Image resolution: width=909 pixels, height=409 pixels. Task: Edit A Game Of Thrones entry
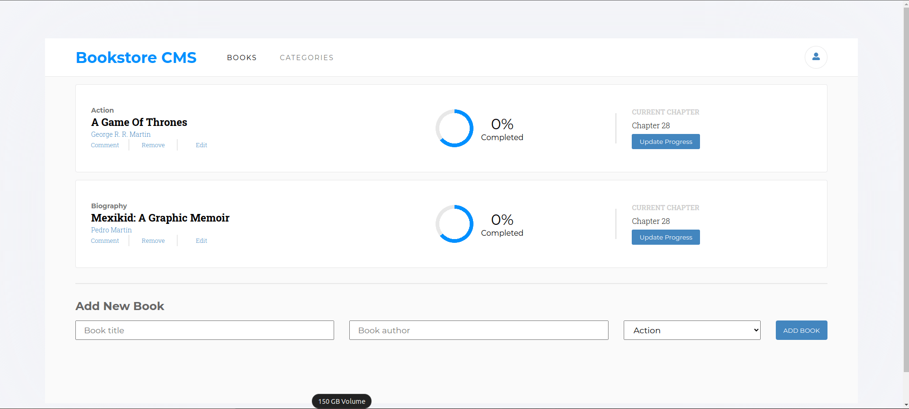(201, 145)
